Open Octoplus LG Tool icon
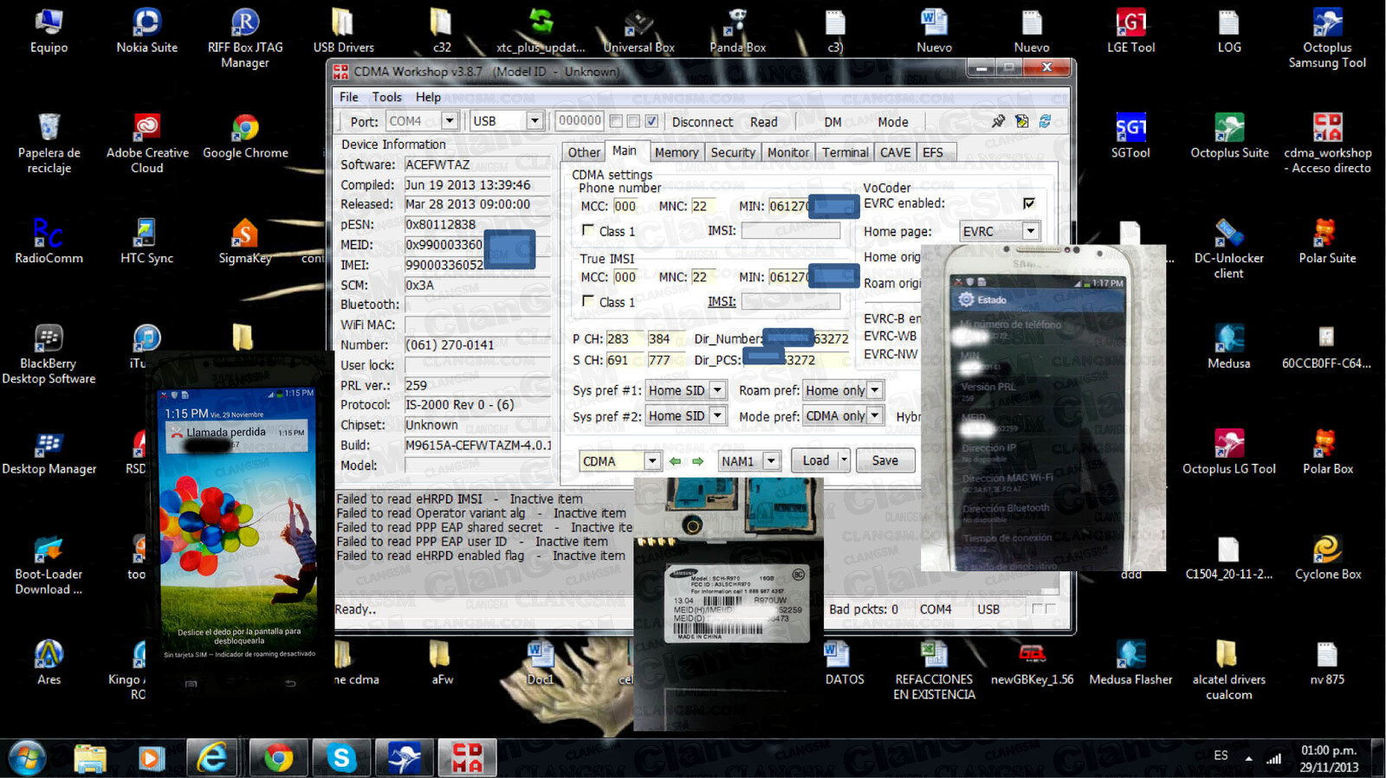The height and width of the screenshot is (778, 1386). click(1228, 453)
